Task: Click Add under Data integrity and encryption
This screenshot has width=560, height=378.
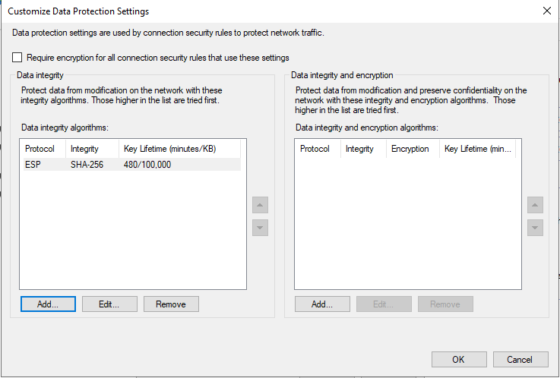Action: coord(322,304)
